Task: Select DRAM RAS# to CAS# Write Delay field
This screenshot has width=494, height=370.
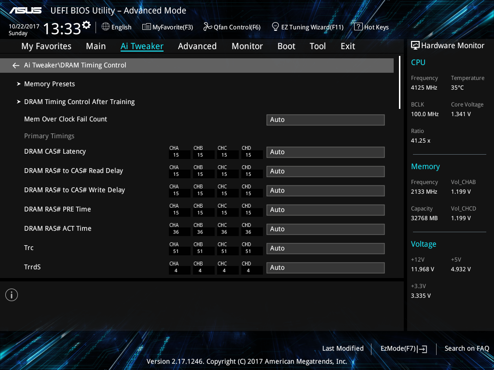Action: tap(326, 191)
